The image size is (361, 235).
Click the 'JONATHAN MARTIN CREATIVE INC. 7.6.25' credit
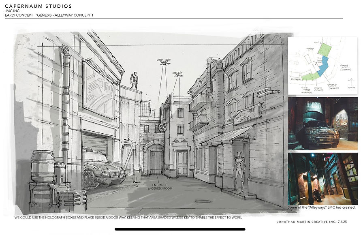click(x=312, y=222)
